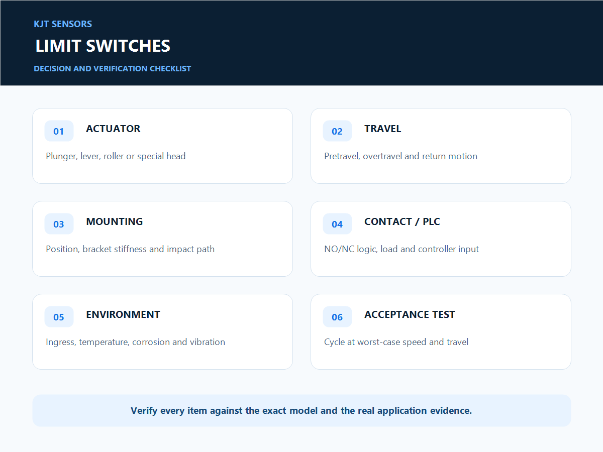
Task: Select the CONTACT / PLC heading
Action: [x=402, y=221]
